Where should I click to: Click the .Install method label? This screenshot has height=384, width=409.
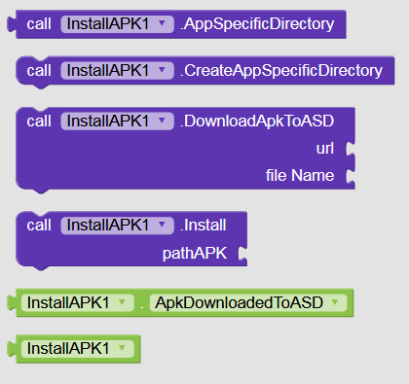tap(204, 226)
